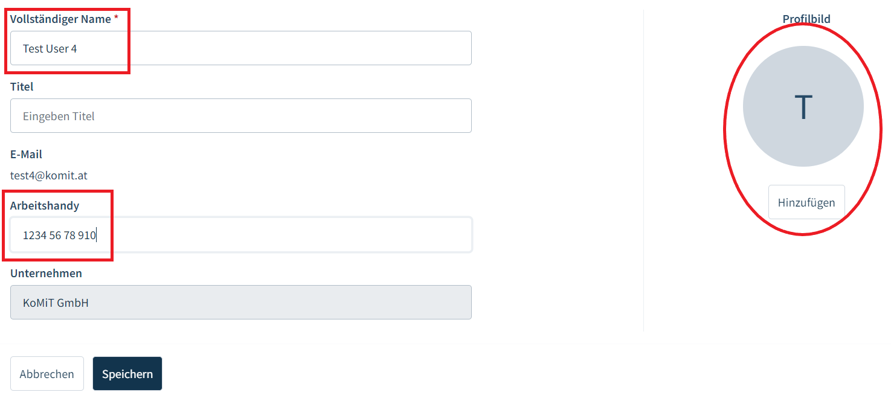Focus the Vollständiger Name input field
This screenshot has width=891, height=401.
(241, 48)
